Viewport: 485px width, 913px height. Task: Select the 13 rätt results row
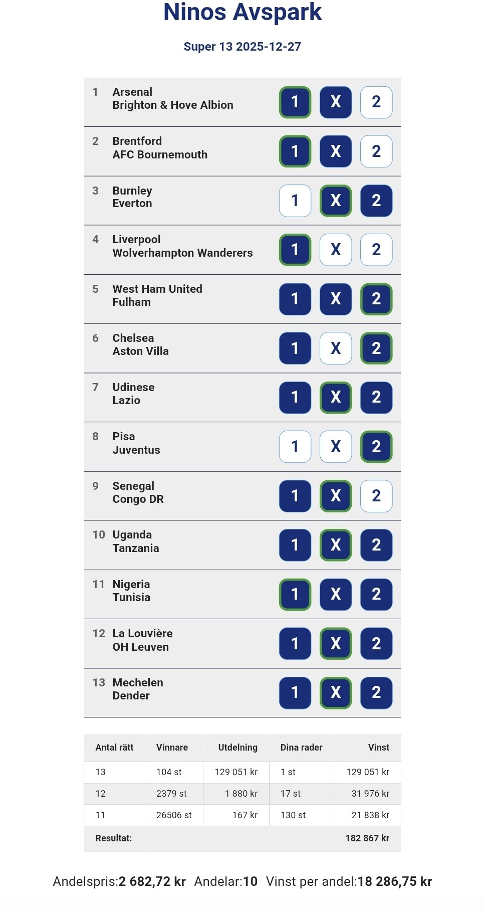pyautogui.click(x=242, y=772)
